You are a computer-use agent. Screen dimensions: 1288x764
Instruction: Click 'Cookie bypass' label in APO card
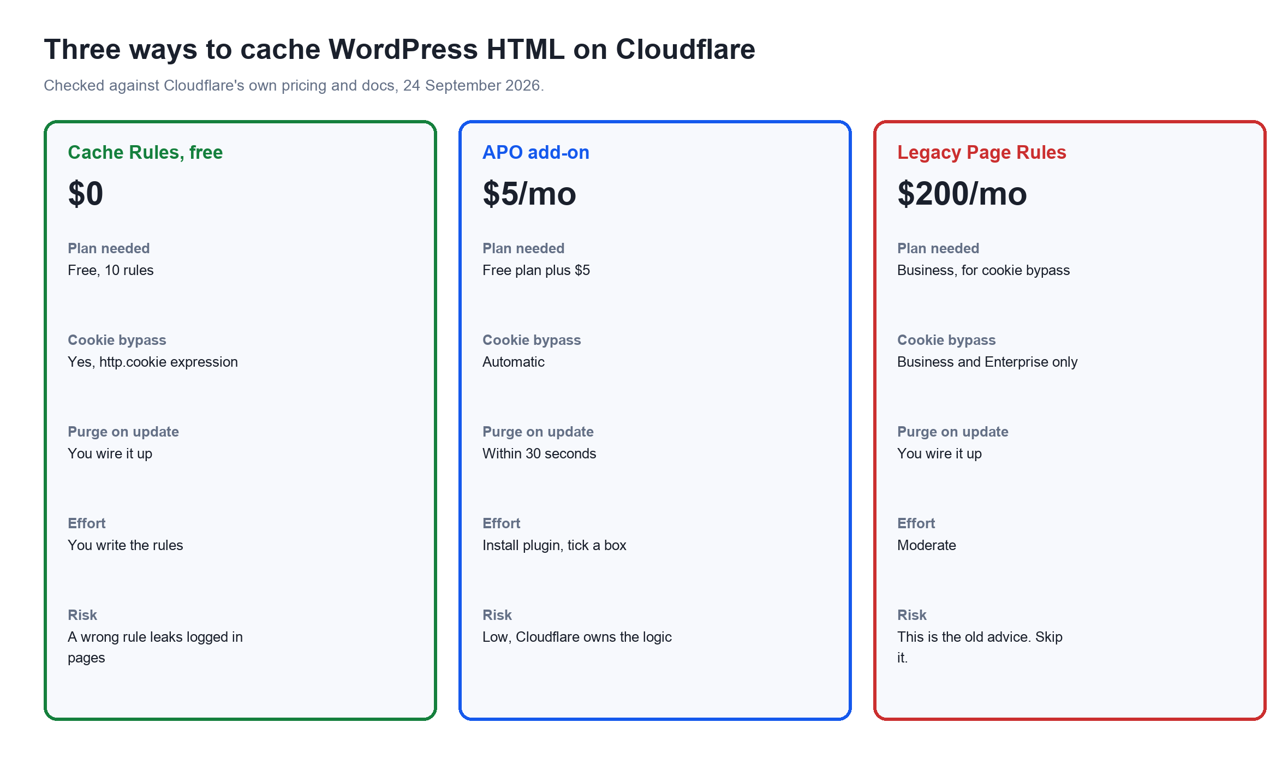point(532,340)
